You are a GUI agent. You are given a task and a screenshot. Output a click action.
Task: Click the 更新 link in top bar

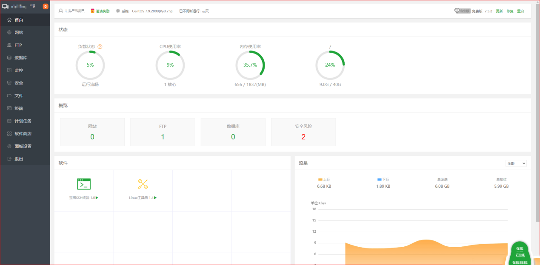point(499,11)
